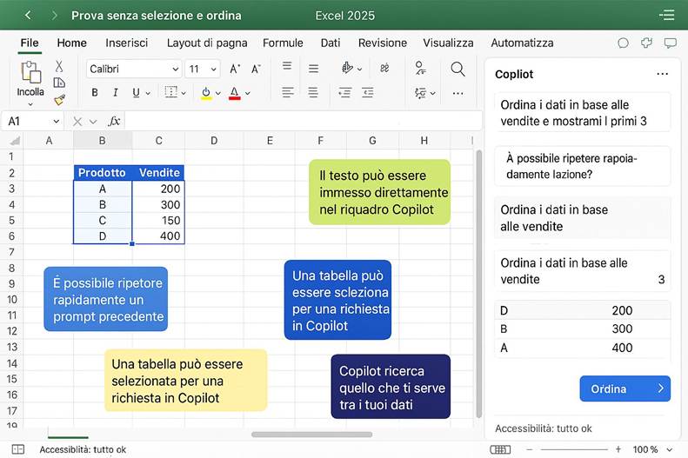Toggle bold formatting B
This screenshot has width=688, height=458.
click(x=95, y=92)
